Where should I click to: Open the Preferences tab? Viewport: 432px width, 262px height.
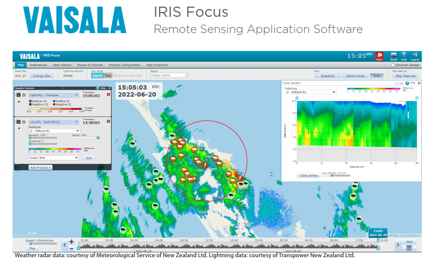(38, 65)
